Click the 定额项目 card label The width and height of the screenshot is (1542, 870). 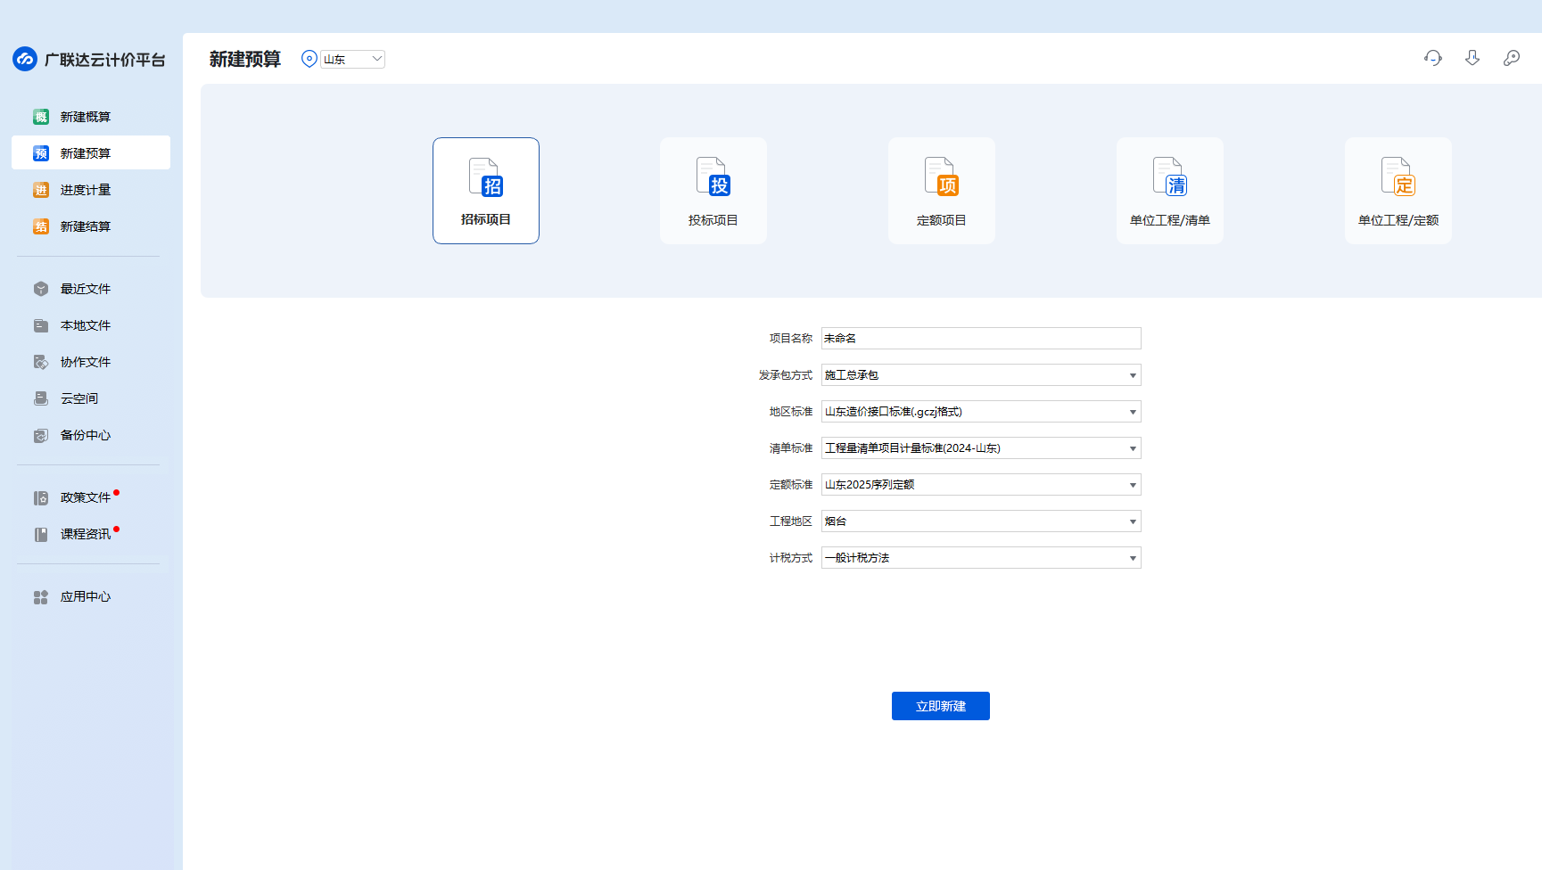tap(942, 220)
